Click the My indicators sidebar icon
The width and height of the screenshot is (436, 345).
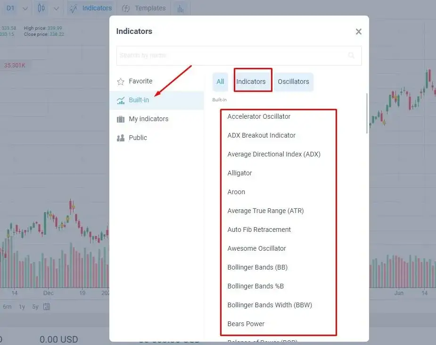(120, 119)
